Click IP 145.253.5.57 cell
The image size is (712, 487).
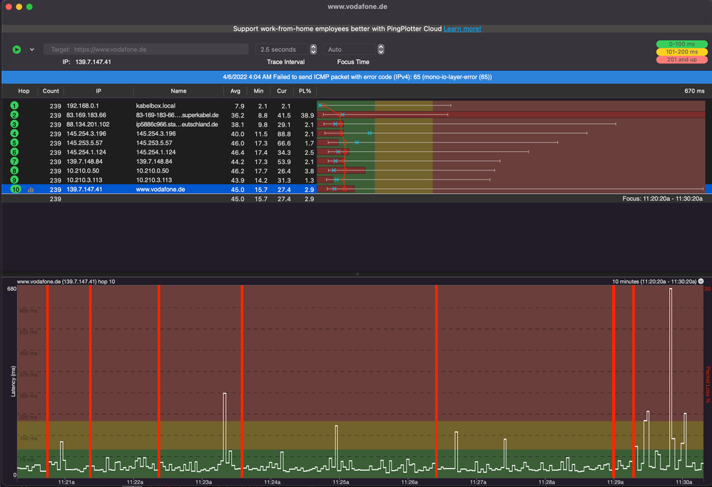pos(84,143)
